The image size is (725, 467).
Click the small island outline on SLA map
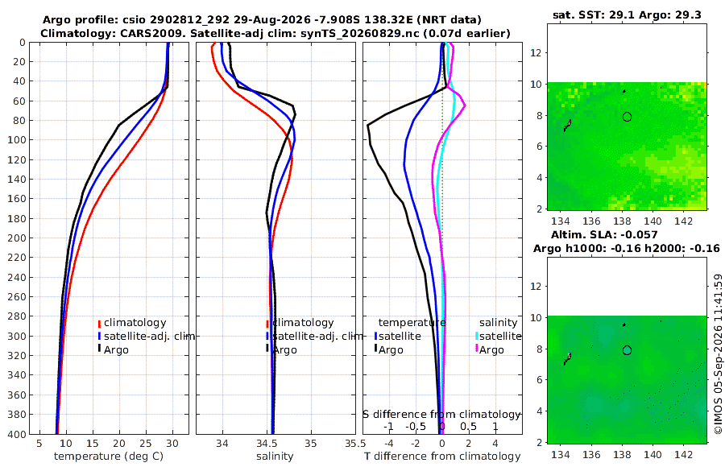point(567,359)
